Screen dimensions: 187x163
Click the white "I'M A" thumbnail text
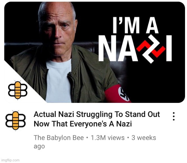(x=135, y=25)
